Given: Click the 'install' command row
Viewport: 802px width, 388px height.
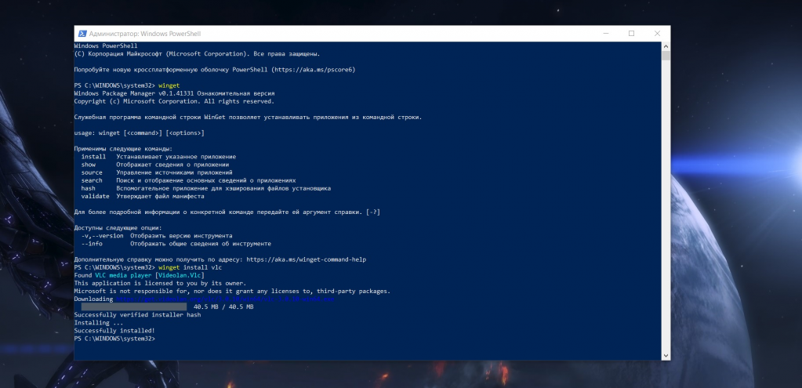Looking at the screenshot, I should [158, 157].
